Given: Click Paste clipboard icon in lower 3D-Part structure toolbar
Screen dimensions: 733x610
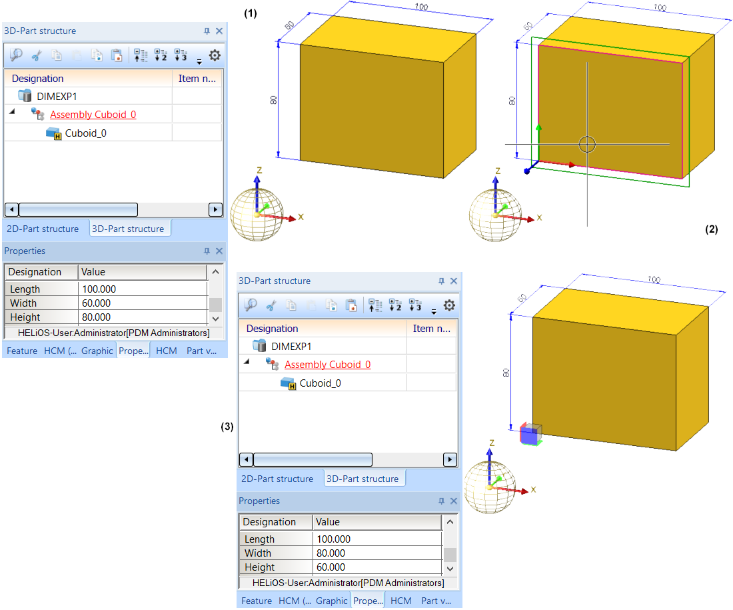Looking at the screenshot, I should 351,305.
